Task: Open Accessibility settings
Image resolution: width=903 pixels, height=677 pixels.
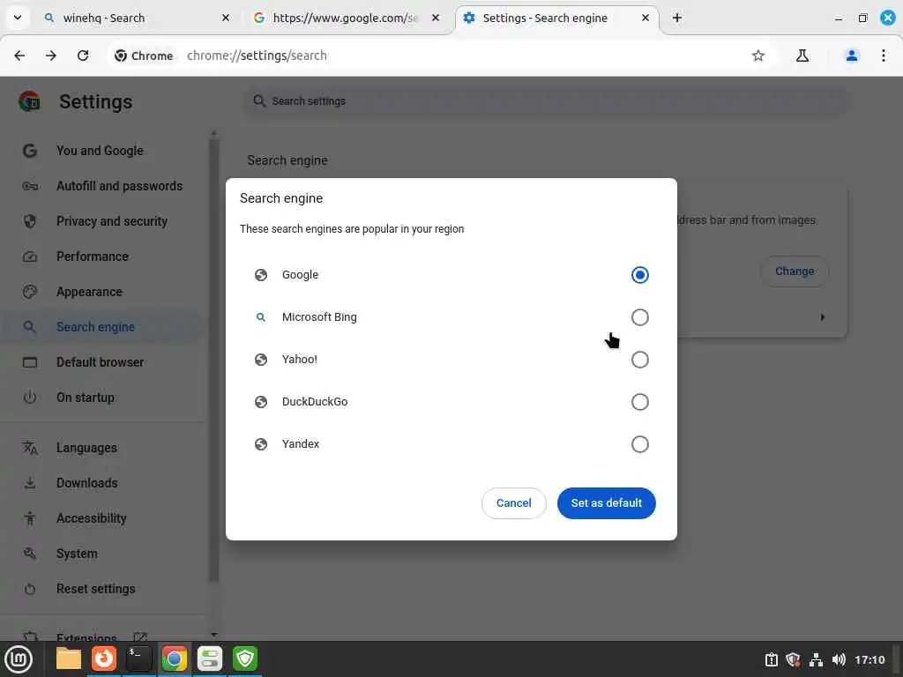Action: tap(91, 518)
